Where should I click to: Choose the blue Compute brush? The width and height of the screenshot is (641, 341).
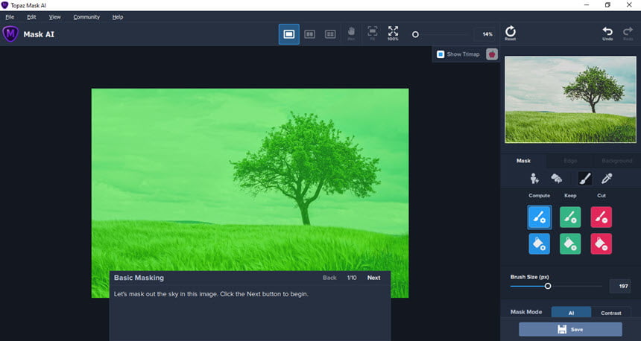point(539,217)
